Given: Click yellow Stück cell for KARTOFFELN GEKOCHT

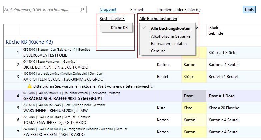Looking at the screenshot, I should 194,77.
